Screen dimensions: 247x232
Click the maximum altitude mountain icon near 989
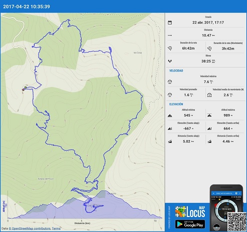209,115
